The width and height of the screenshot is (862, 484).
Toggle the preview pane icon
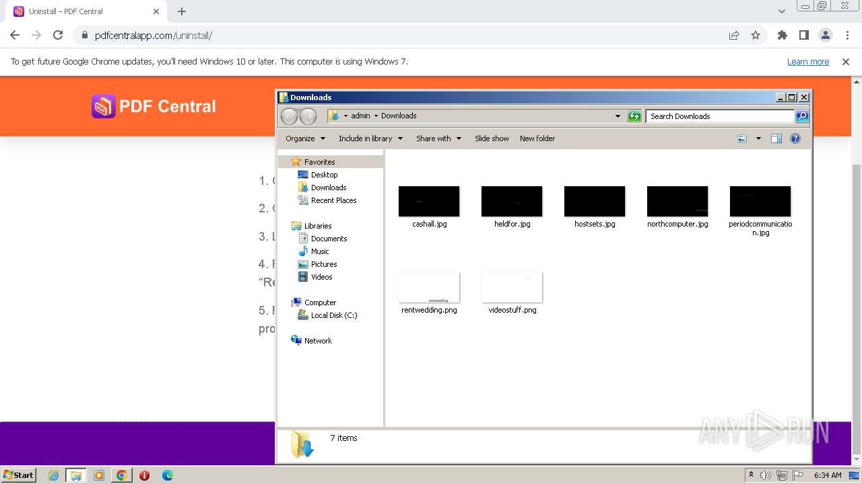point(776,138)
